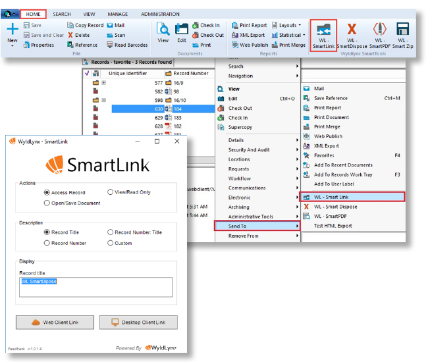The width and height of the screenshot is (428, 362).
Task: Choose WL - Smart Dispose submenu item
Action: (353, 207)
